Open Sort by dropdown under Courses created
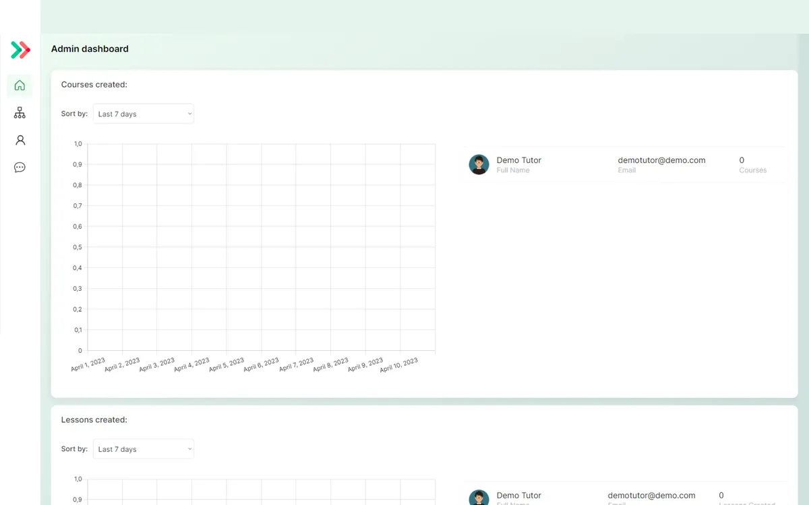The image size is (809, 505). coord(144,114)
